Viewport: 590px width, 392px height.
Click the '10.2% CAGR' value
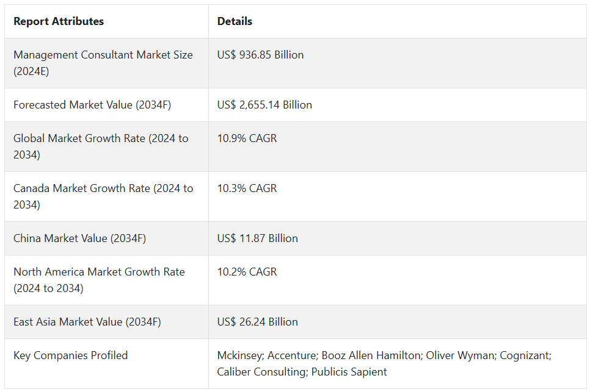tap(247, 272)
